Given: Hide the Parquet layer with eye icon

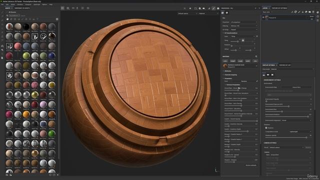Looking at the screenshot, I should point(263,17).
